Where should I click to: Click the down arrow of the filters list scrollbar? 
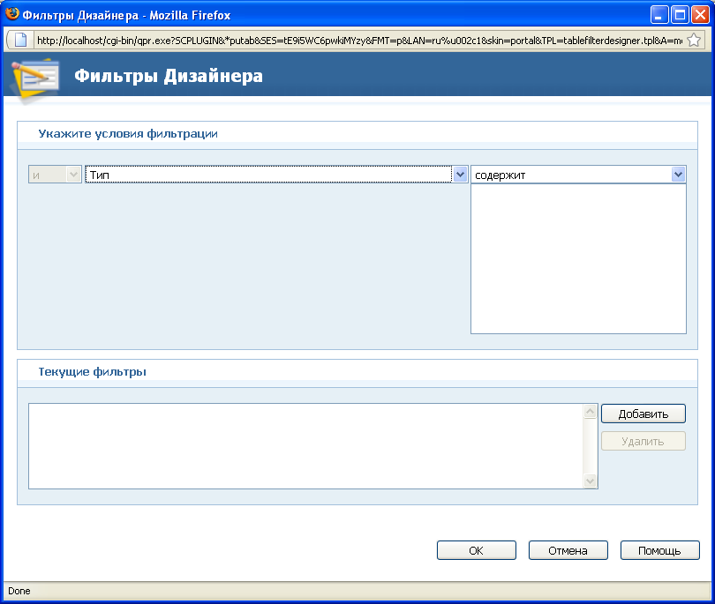[x=590, y=481]
